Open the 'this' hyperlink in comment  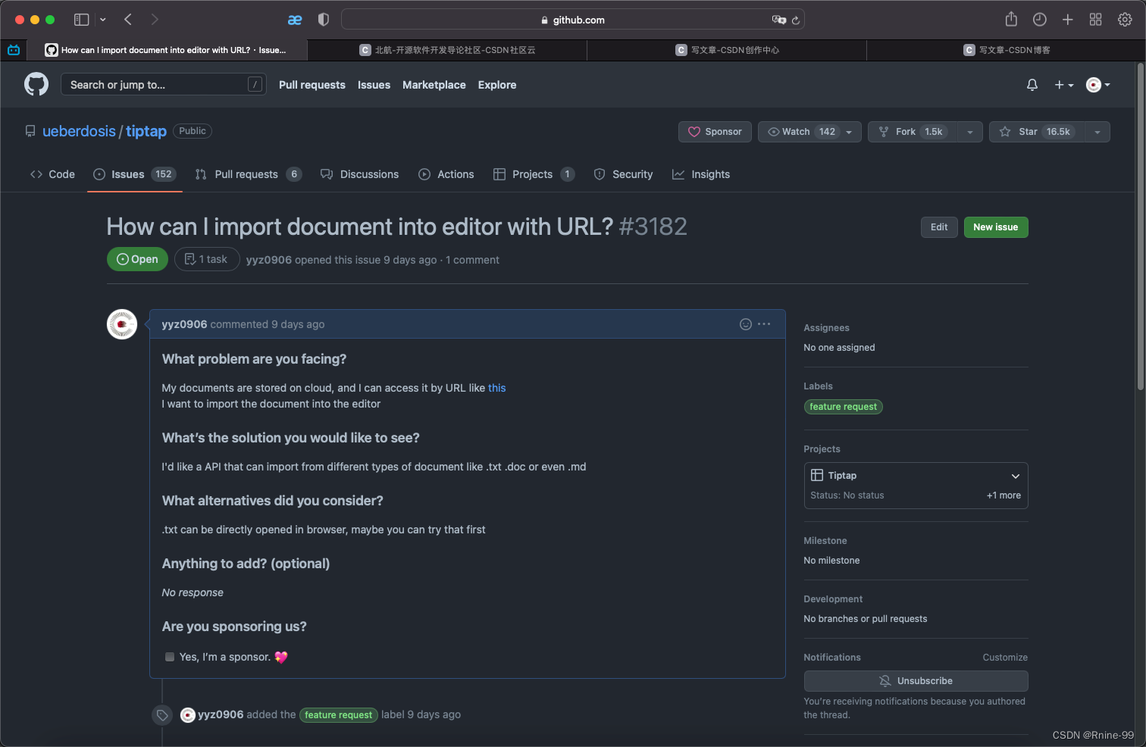tap(496, 388)
